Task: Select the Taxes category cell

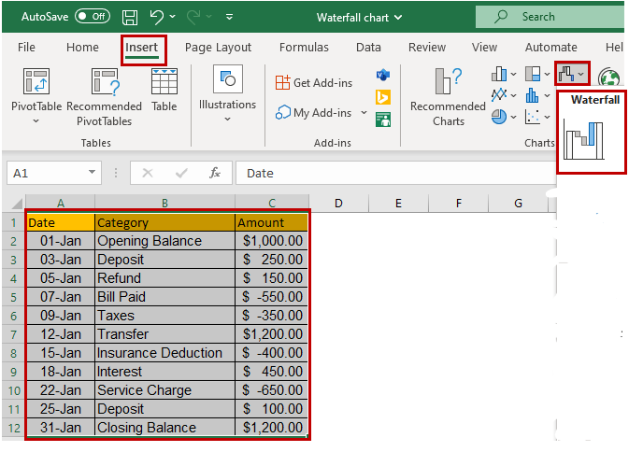Action: point(164,316)
